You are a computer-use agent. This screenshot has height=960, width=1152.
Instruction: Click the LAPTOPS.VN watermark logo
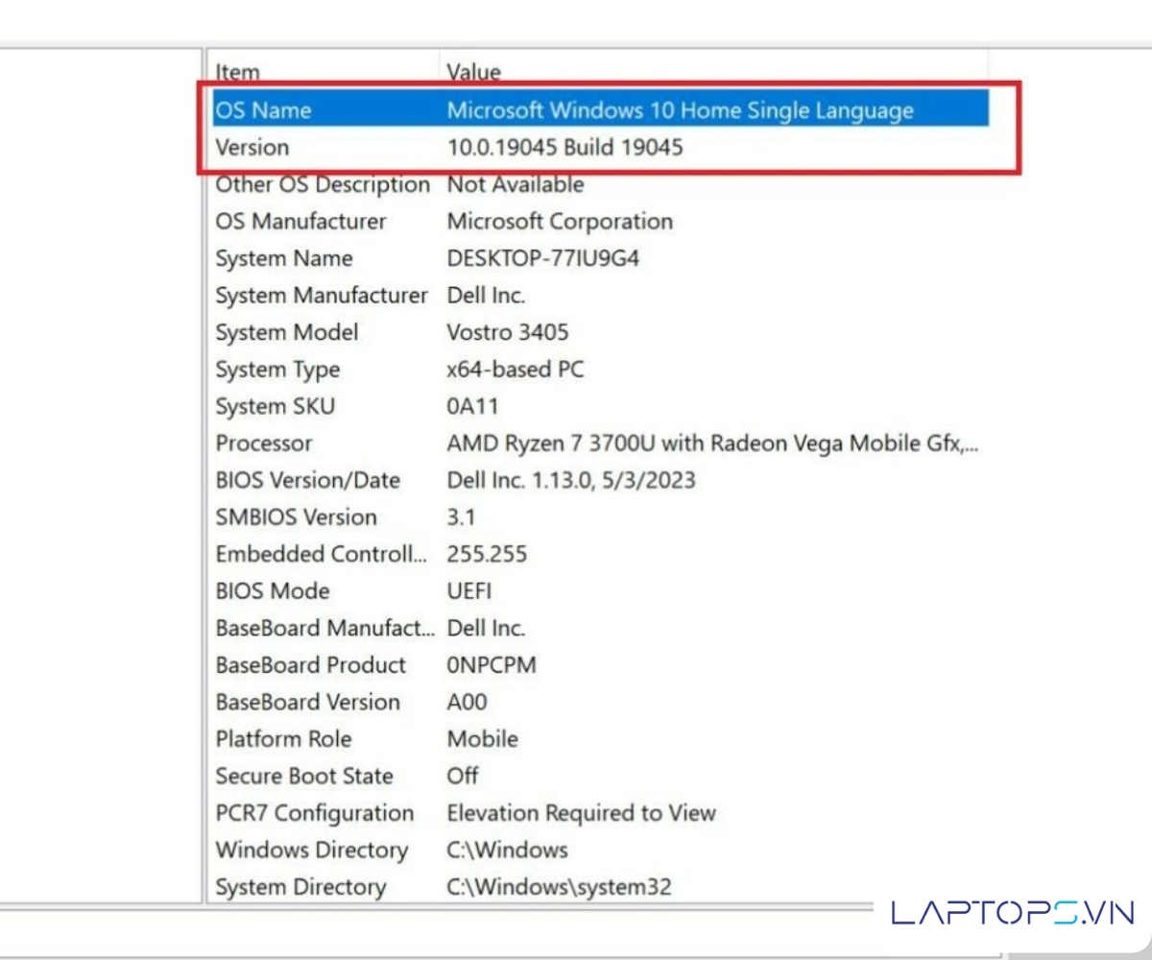[x=1013, y=912]
